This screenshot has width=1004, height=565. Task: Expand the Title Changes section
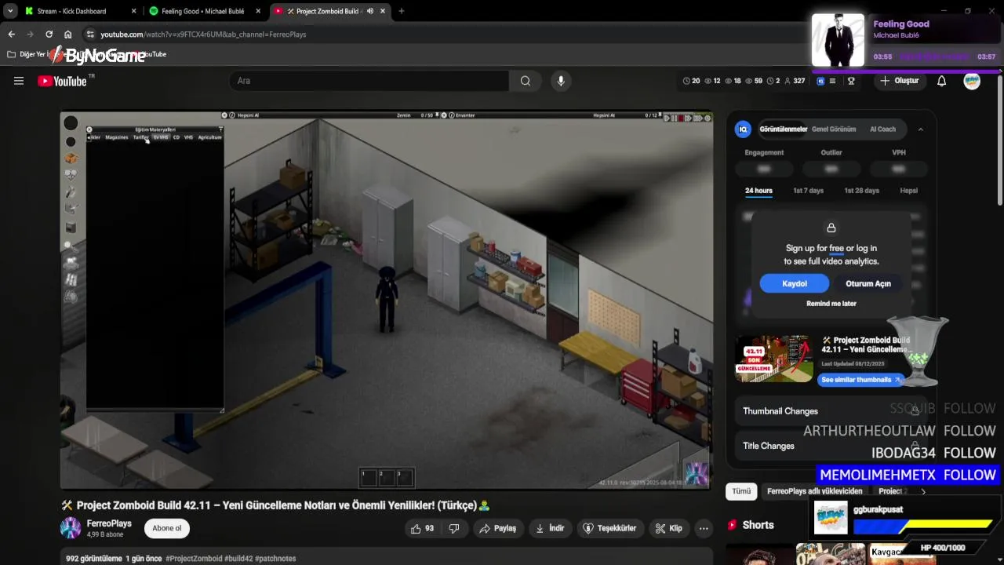click(831, 446)
